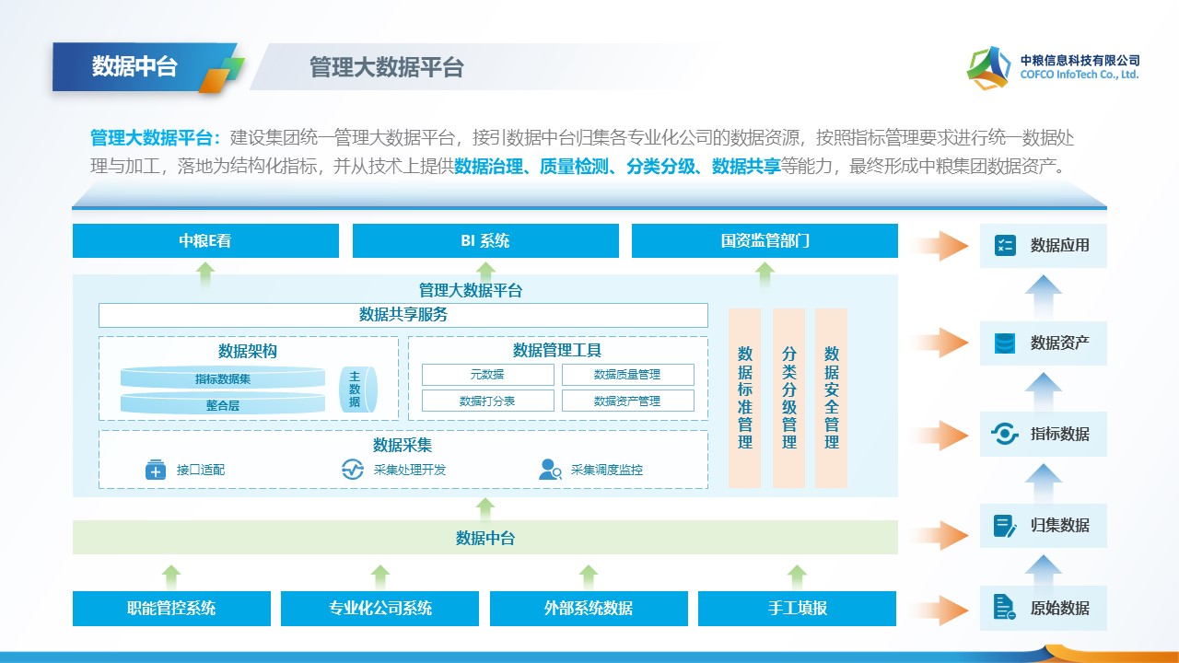
Task: Select the BI 系统 box
Action: pos(485,241)
